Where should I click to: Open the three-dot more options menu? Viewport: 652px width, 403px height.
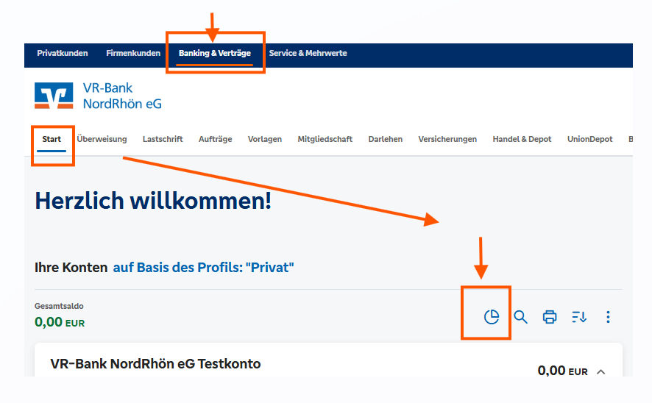click(x=608, y=317)
